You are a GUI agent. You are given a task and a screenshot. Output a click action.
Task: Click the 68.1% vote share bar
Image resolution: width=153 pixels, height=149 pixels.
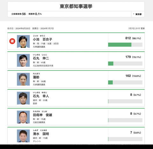coord(125,44)
